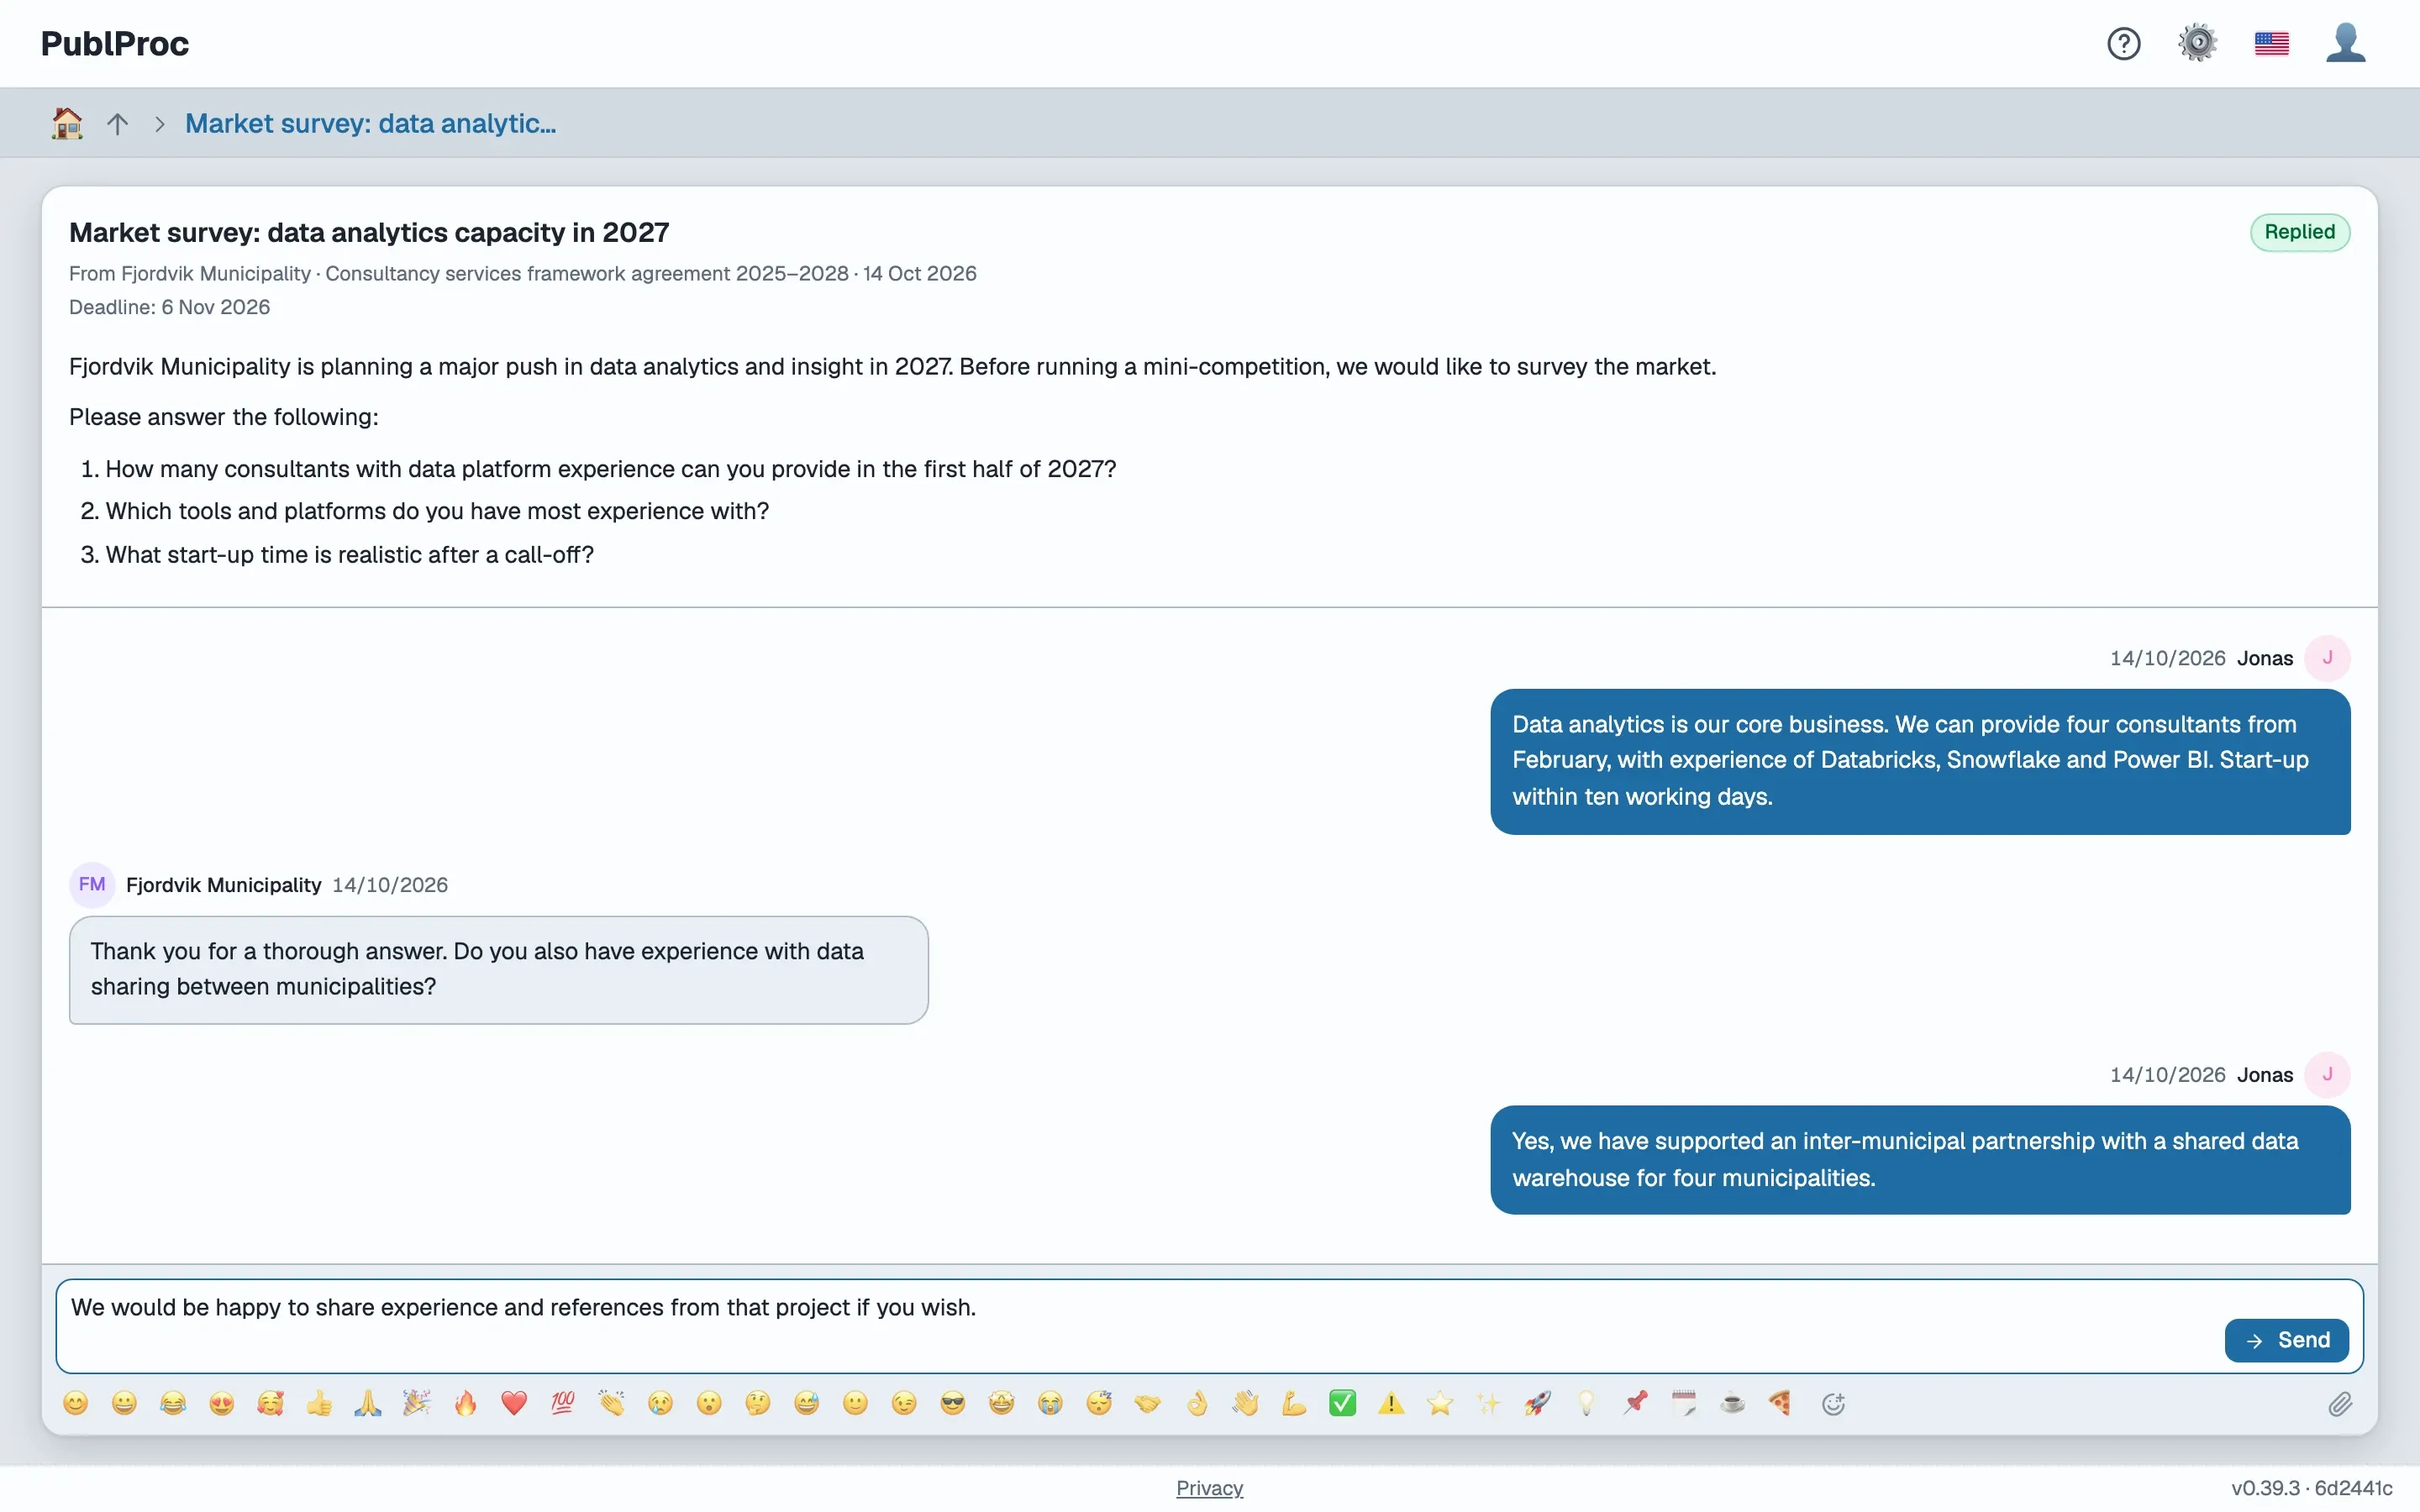Insert the sparkles emoji
The width and height of the screenshot is (2420, 1512).
[1489, 1404]
